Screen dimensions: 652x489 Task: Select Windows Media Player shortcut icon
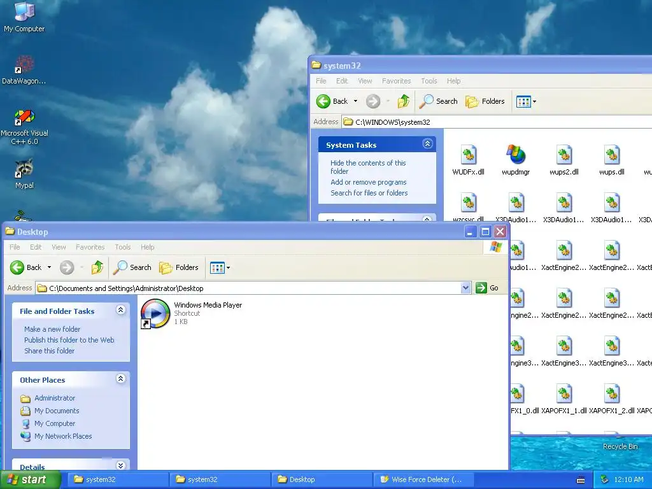click(155, 313)
